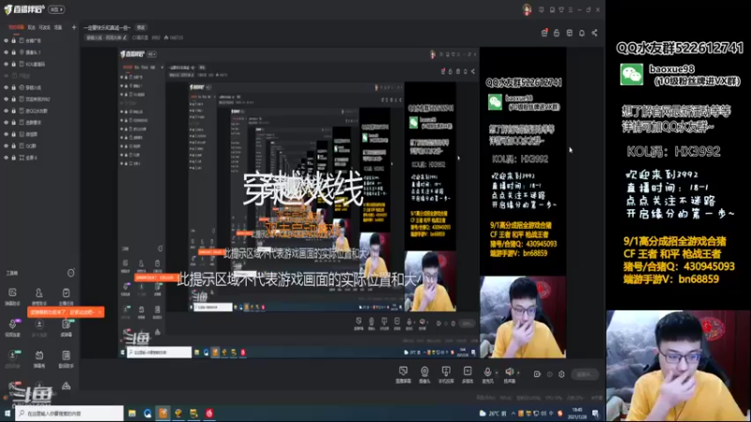Expand speaker options arrow
Screen dimensions: 751x422
tap(519, 372)
